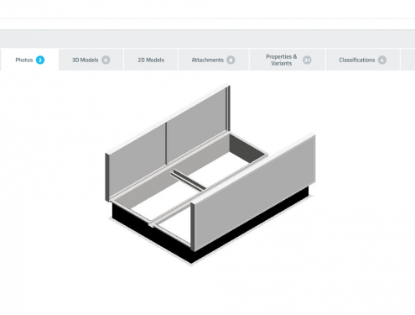Select the Properties & Variants tab

(288, 60)
